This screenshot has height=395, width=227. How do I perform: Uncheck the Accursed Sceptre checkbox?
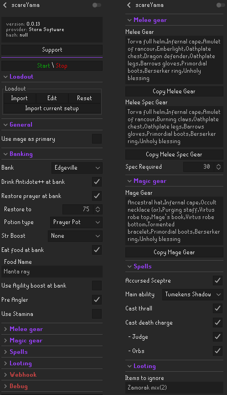(x=218, y=280)
